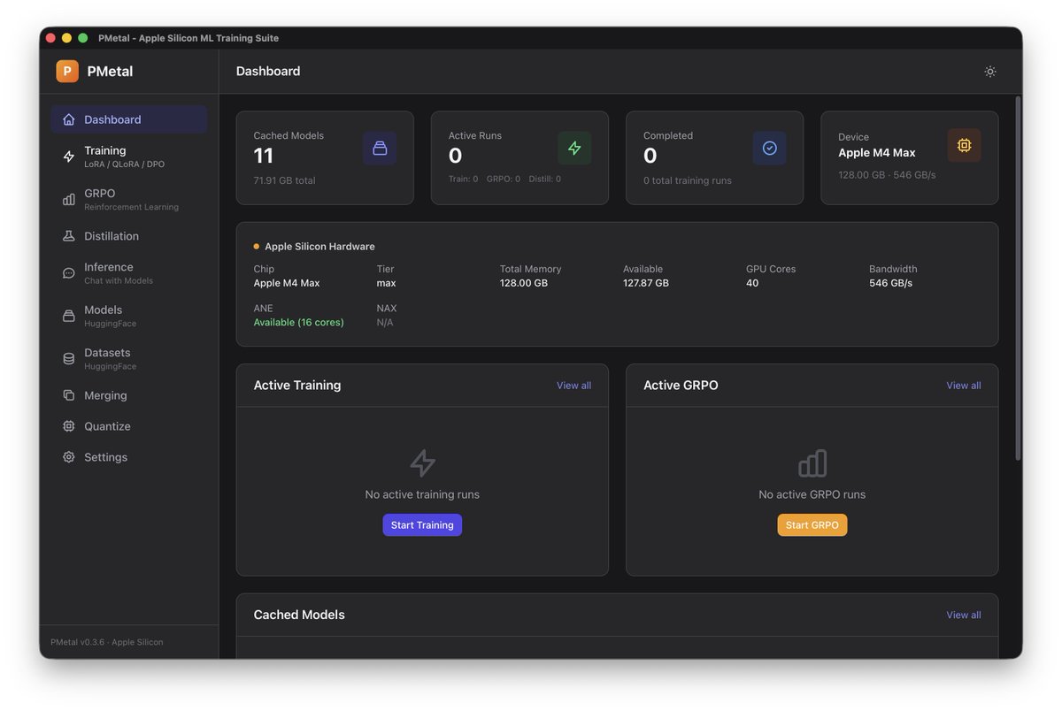Image resolution: width=1062 pixels, height=711 pixels.
Task: Navigate to Inference Chat with Models
Action: (128, 273)
